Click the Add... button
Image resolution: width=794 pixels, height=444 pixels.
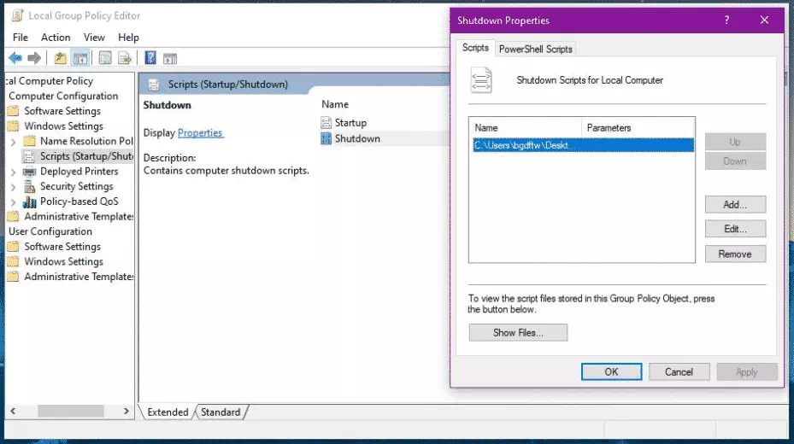click(x=735, y=205)
